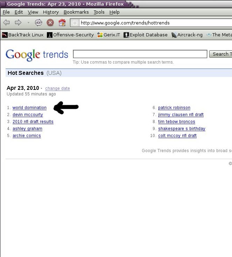Click the Forward navigation arrow
The image size is (232, 257).
point(18,23)
